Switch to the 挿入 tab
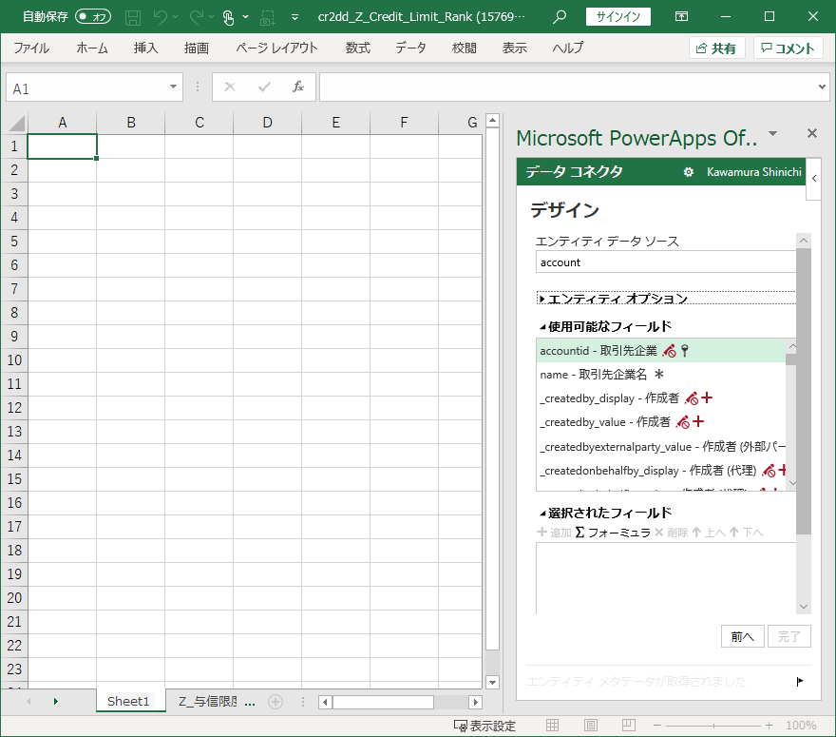The image size is (836, 737). (145, 48)
